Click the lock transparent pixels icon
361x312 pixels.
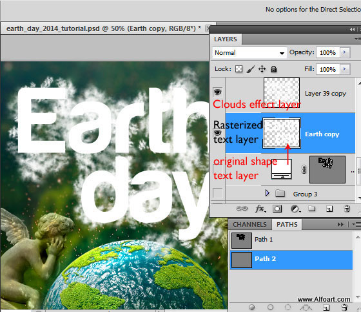(239, 68)
